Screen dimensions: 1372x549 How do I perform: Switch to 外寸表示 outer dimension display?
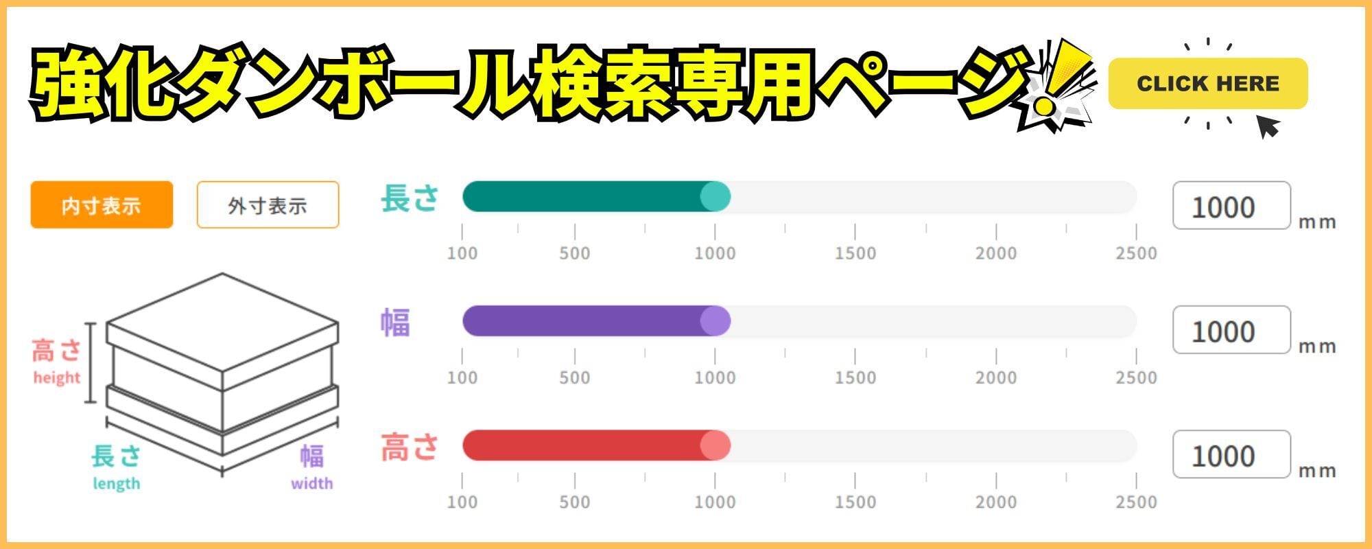pyautogui.click(x=268, y=205)
